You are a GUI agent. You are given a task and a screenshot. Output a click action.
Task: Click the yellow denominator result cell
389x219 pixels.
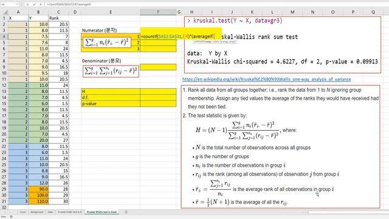(158, 67)
